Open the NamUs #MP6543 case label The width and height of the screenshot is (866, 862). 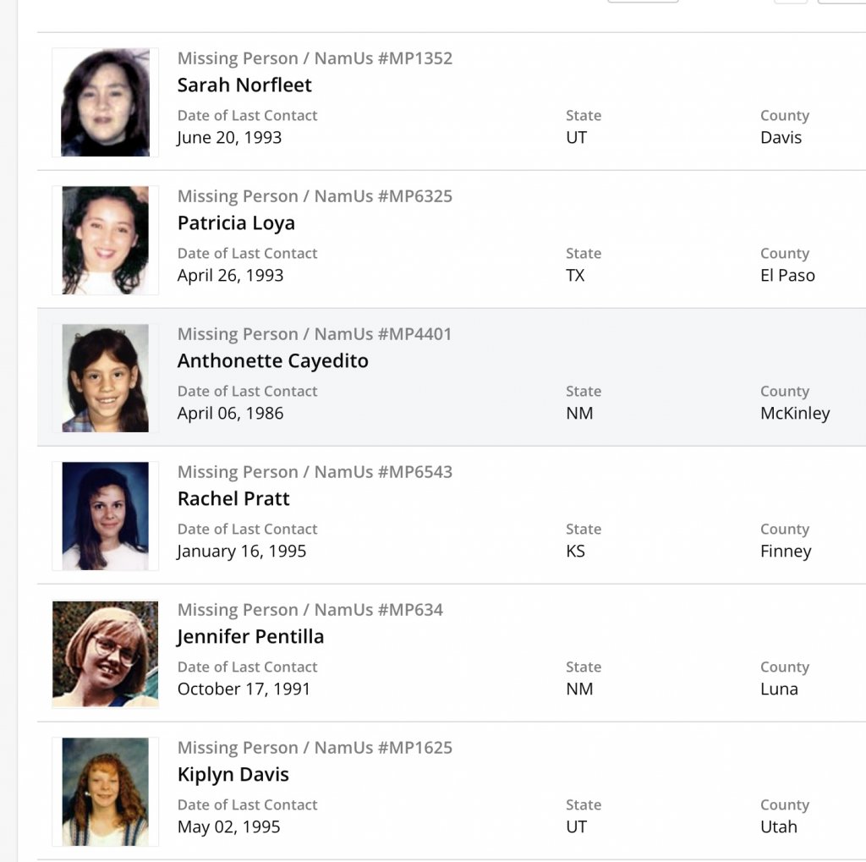click(315, 472)
